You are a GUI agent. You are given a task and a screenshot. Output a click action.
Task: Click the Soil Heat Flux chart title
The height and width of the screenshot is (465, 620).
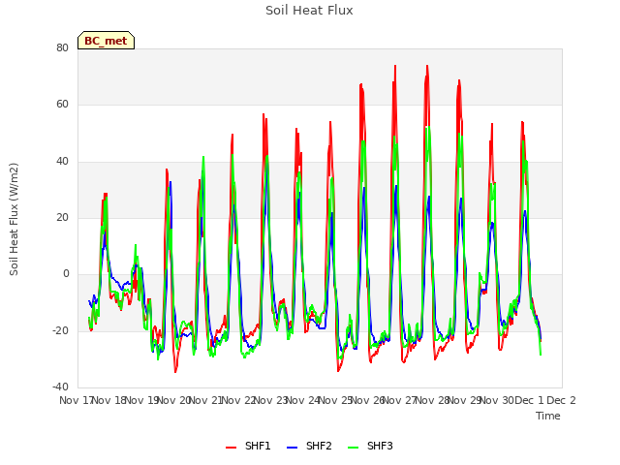[x=309, y=11]
